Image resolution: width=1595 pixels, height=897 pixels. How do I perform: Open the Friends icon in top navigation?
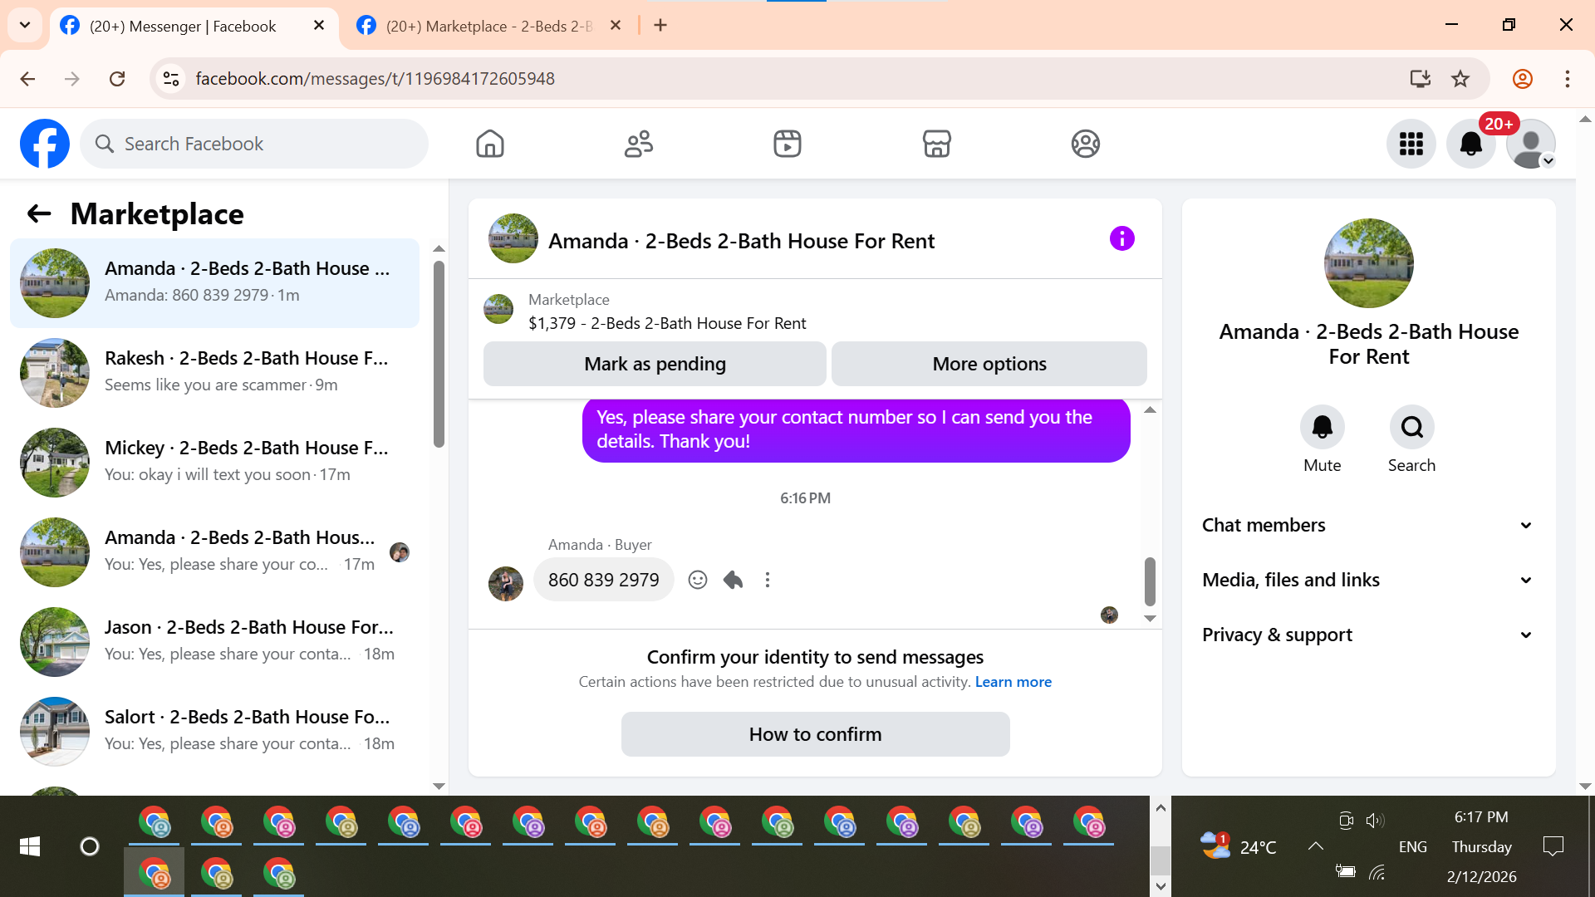[639, 144]
